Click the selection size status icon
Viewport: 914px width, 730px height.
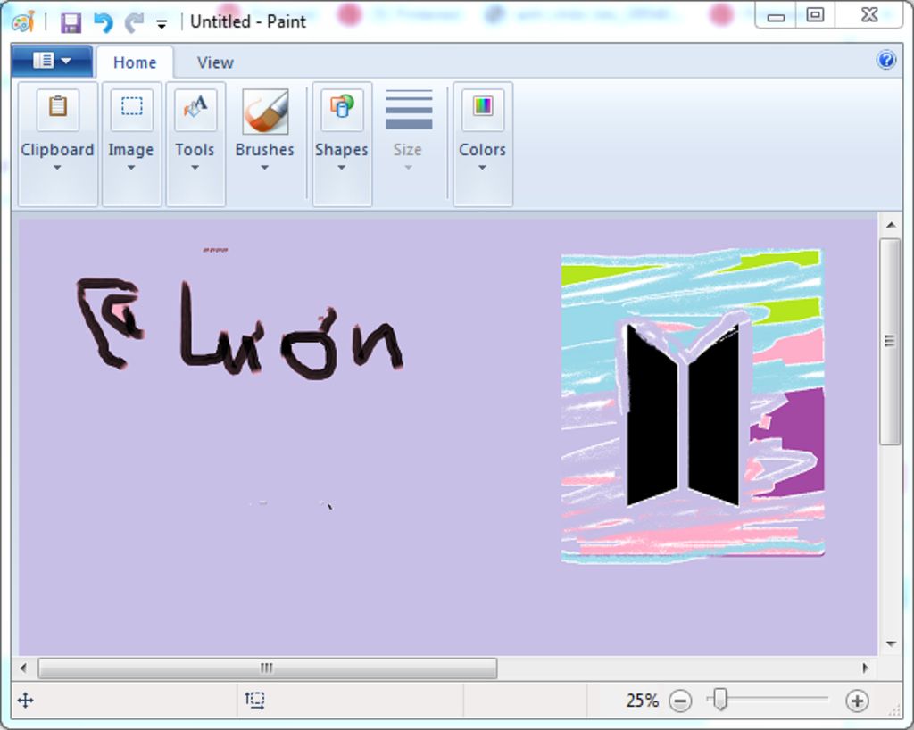255,700
